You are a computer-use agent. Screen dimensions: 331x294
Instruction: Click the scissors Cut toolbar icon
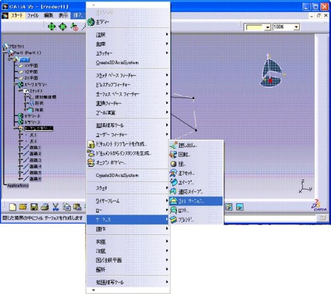(x=56, y=207)
